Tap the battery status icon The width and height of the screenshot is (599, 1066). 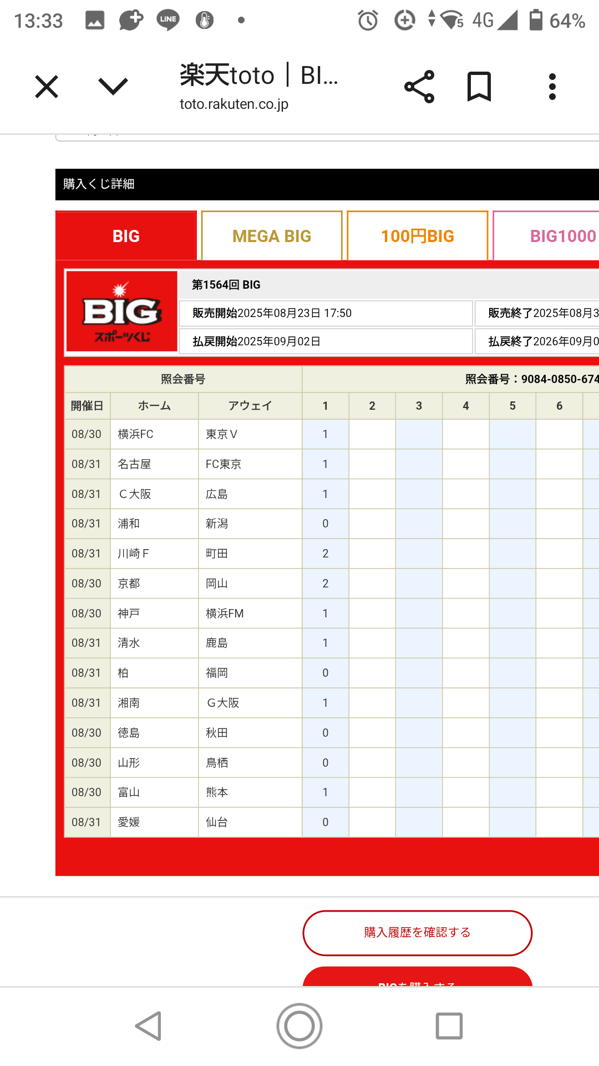(536, 20)
